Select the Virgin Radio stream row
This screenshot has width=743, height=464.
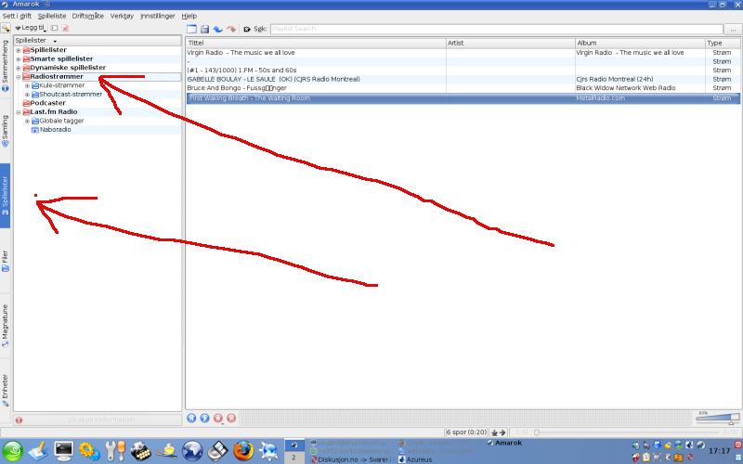coord(463,53)
